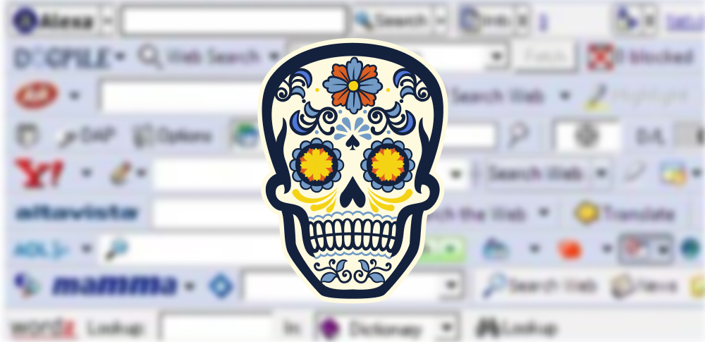Click the Yahoo toolbar pencil icon

click(121, 173)
